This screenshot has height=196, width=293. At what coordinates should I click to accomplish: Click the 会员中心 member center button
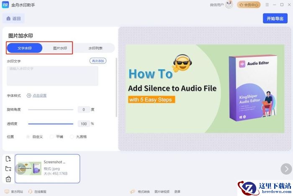(x=249, y=5)
